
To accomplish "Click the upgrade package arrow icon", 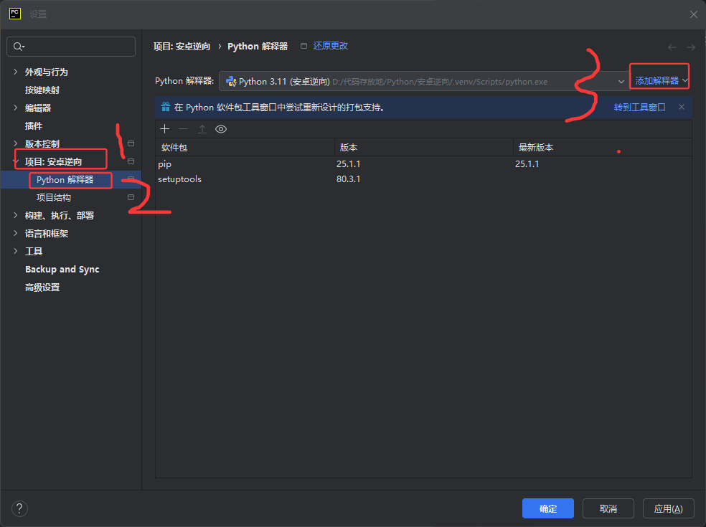I will click(202, 129).
